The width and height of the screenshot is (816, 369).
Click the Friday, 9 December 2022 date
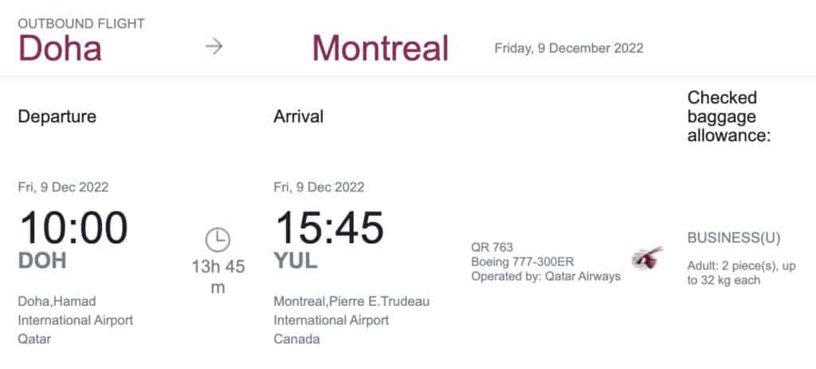click(569, 48)
